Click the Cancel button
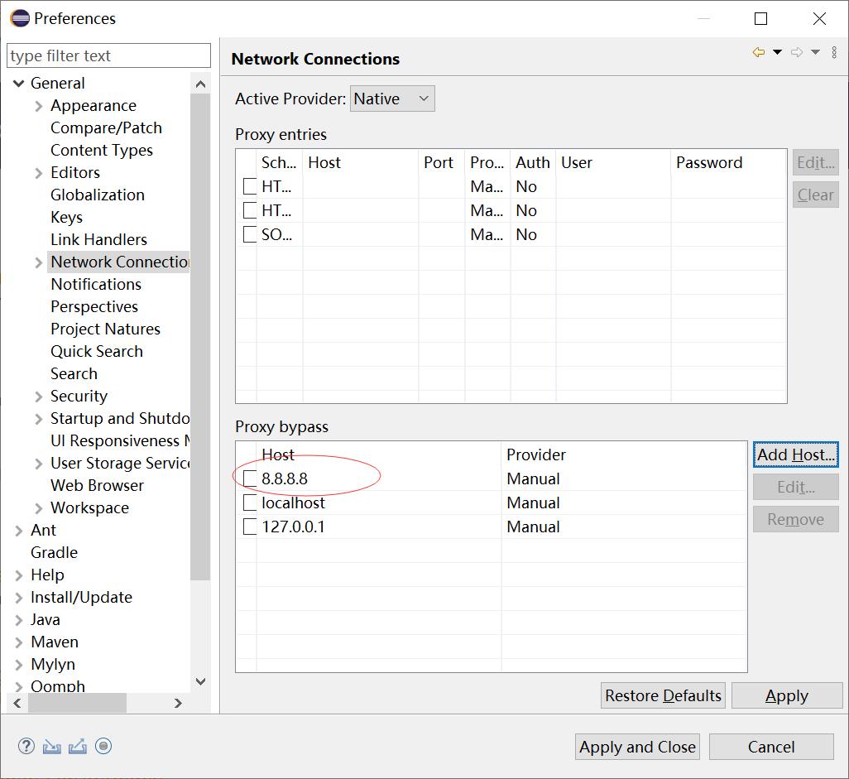 (771, 747)
